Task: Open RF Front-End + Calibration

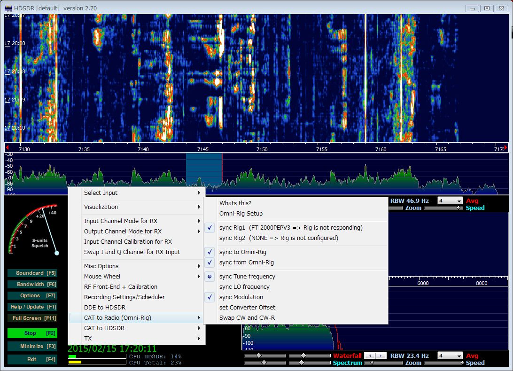Action: point(136,287)
